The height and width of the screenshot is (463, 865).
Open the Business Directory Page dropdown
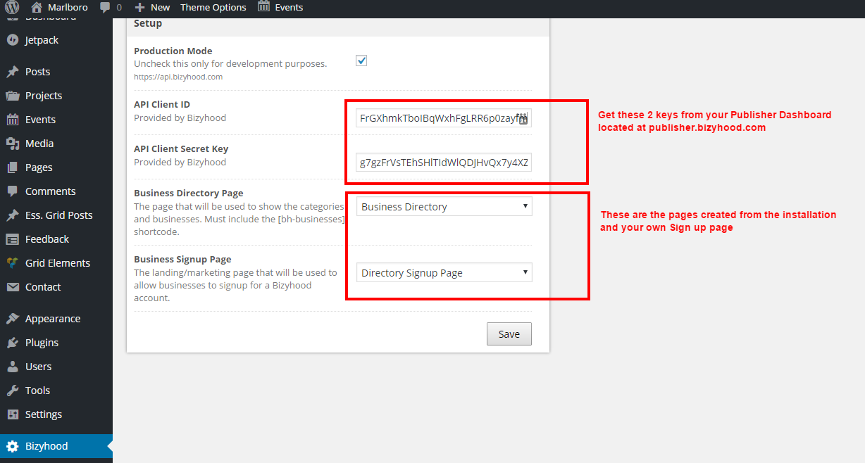click(444, 207)
